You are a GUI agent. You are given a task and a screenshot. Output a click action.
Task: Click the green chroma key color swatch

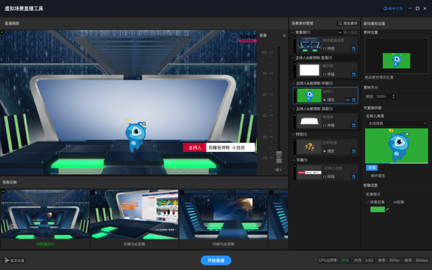coord(378,210)
